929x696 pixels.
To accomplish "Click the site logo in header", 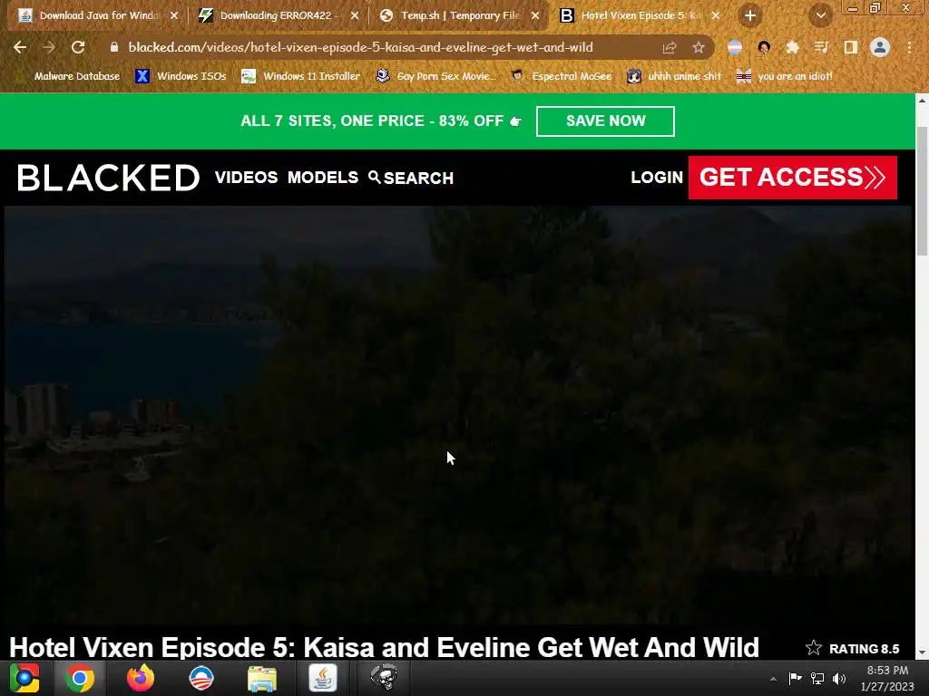I will tap(109, 178).
